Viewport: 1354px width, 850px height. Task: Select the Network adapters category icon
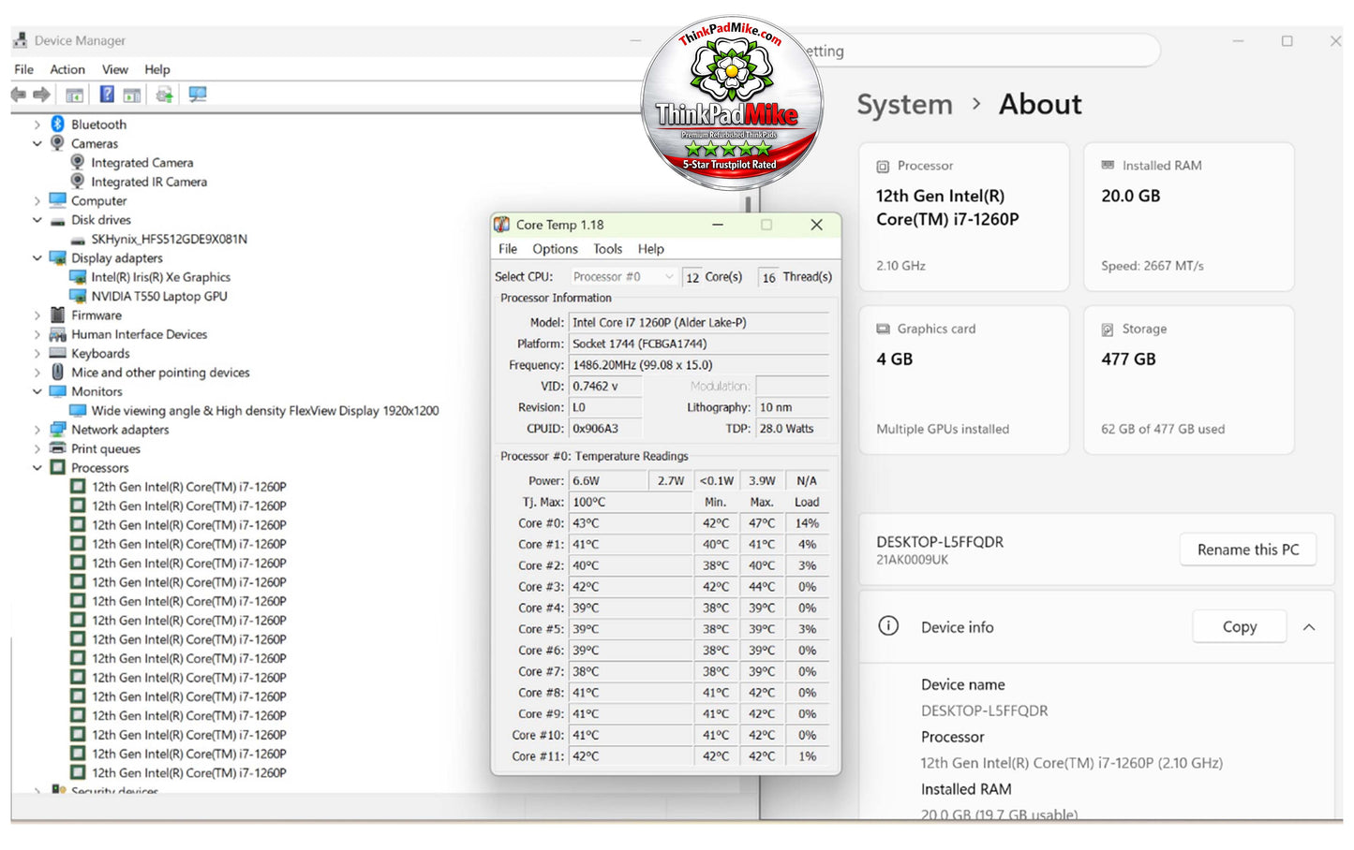[x=57, y=430]
